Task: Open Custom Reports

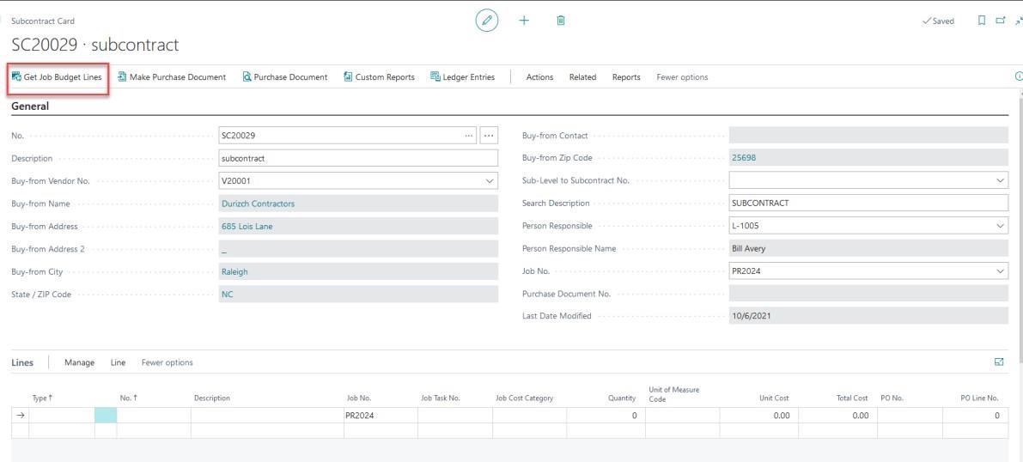Action: 379,77
